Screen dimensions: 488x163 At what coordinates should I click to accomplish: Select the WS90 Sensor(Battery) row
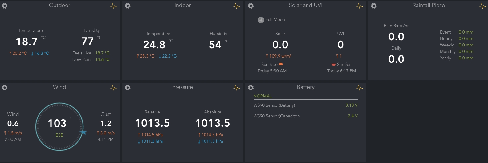pos(305,105)
